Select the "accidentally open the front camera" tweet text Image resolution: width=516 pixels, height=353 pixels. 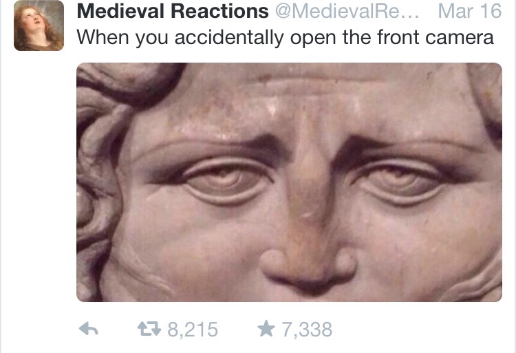click(x=334, y=37)
